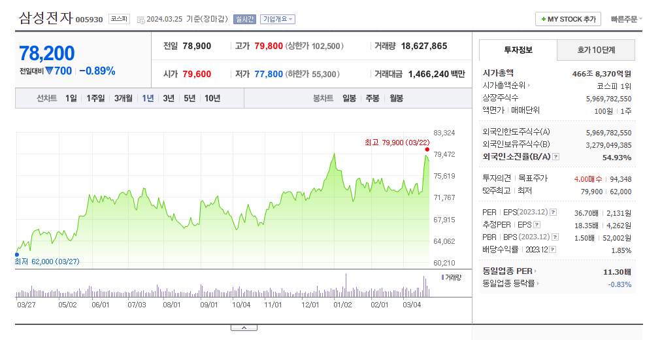Click the 코스피 market label badge

pyautogui.click(x=119, y=19)
